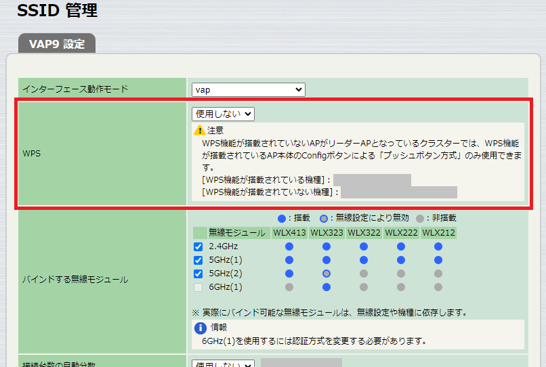Click the WLX212 column header

click(x=438, y=233)
